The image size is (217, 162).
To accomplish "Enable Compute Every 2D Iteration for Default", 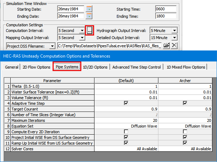I will click(126, 131).
